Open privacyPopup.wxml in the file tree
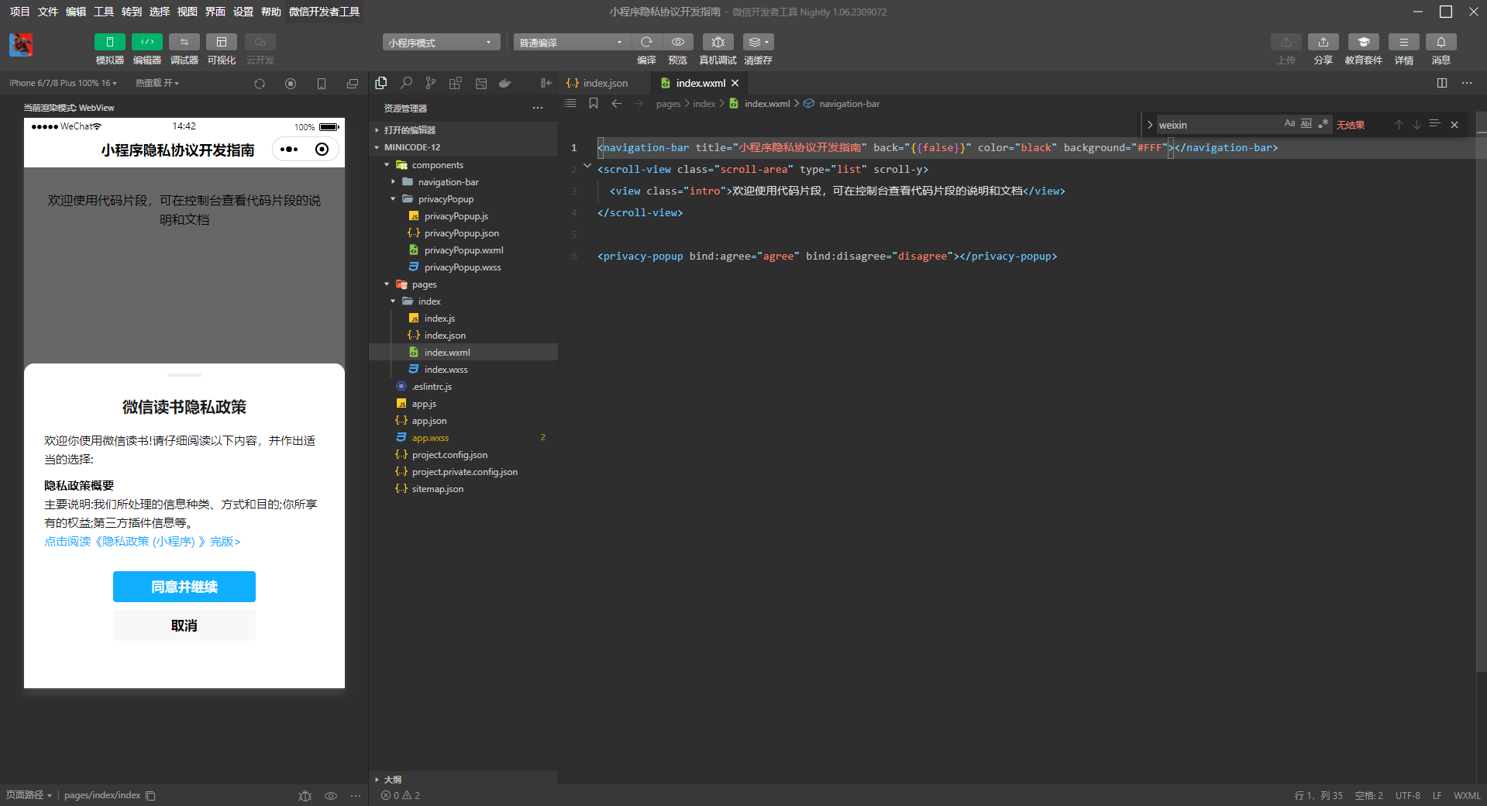The image size is (1487, 806). pos(463,250)
